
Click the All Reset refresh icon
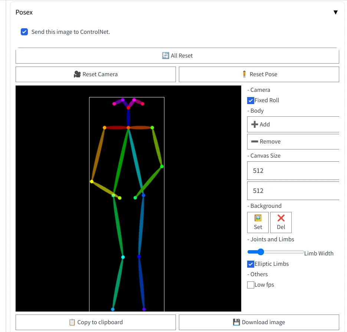tap(166, 56)
